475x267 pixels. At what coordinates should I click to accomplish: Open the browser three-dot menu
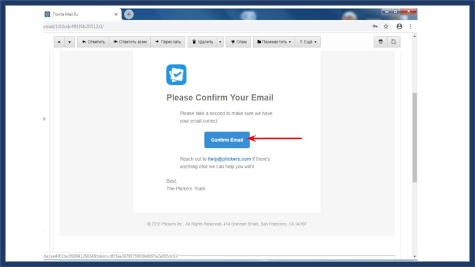tap(410, 26)
